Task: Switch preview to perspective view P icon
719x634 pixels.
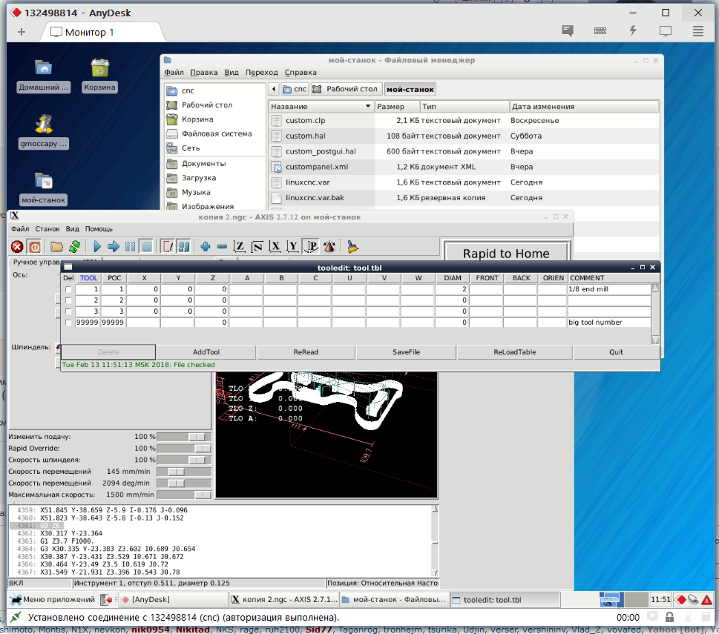Action: tap(312, 247)
